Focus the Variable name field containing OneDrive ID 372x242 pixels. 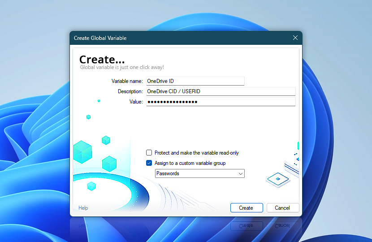[x=195, y=81]
